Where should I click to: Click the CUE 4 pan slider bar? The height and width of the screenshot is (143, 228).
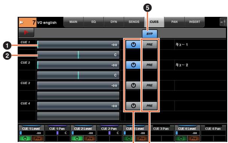(x=78, y=116)
